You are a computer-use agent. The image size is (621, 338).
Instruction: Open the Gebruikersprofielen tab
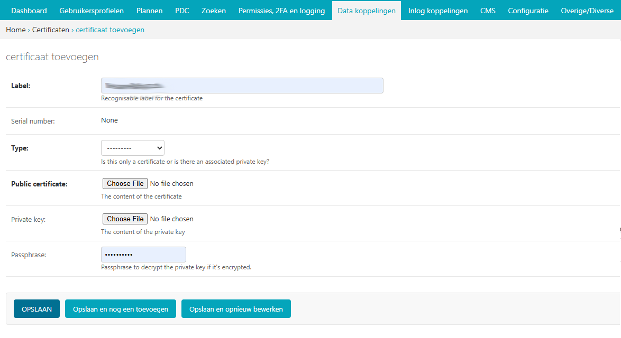pyautogui.click(x=92, y=10)
